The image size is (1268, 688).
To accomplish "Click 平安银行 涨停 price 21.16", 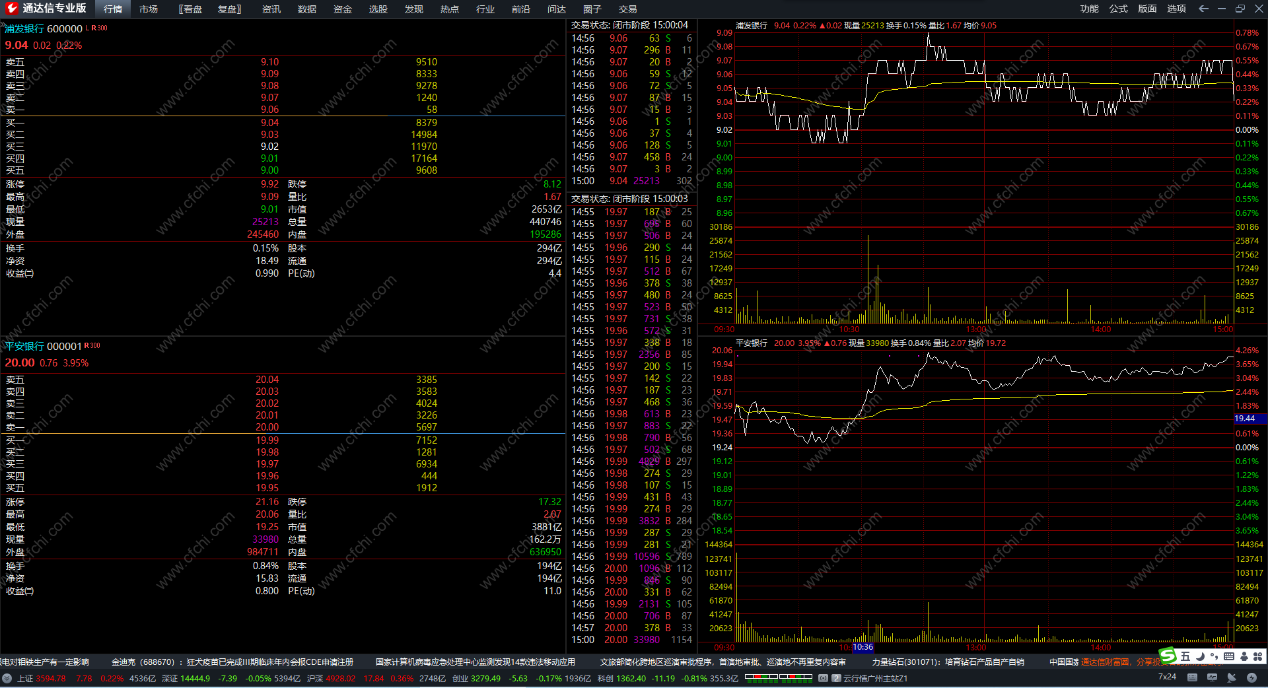I will (x=267, y=502).
